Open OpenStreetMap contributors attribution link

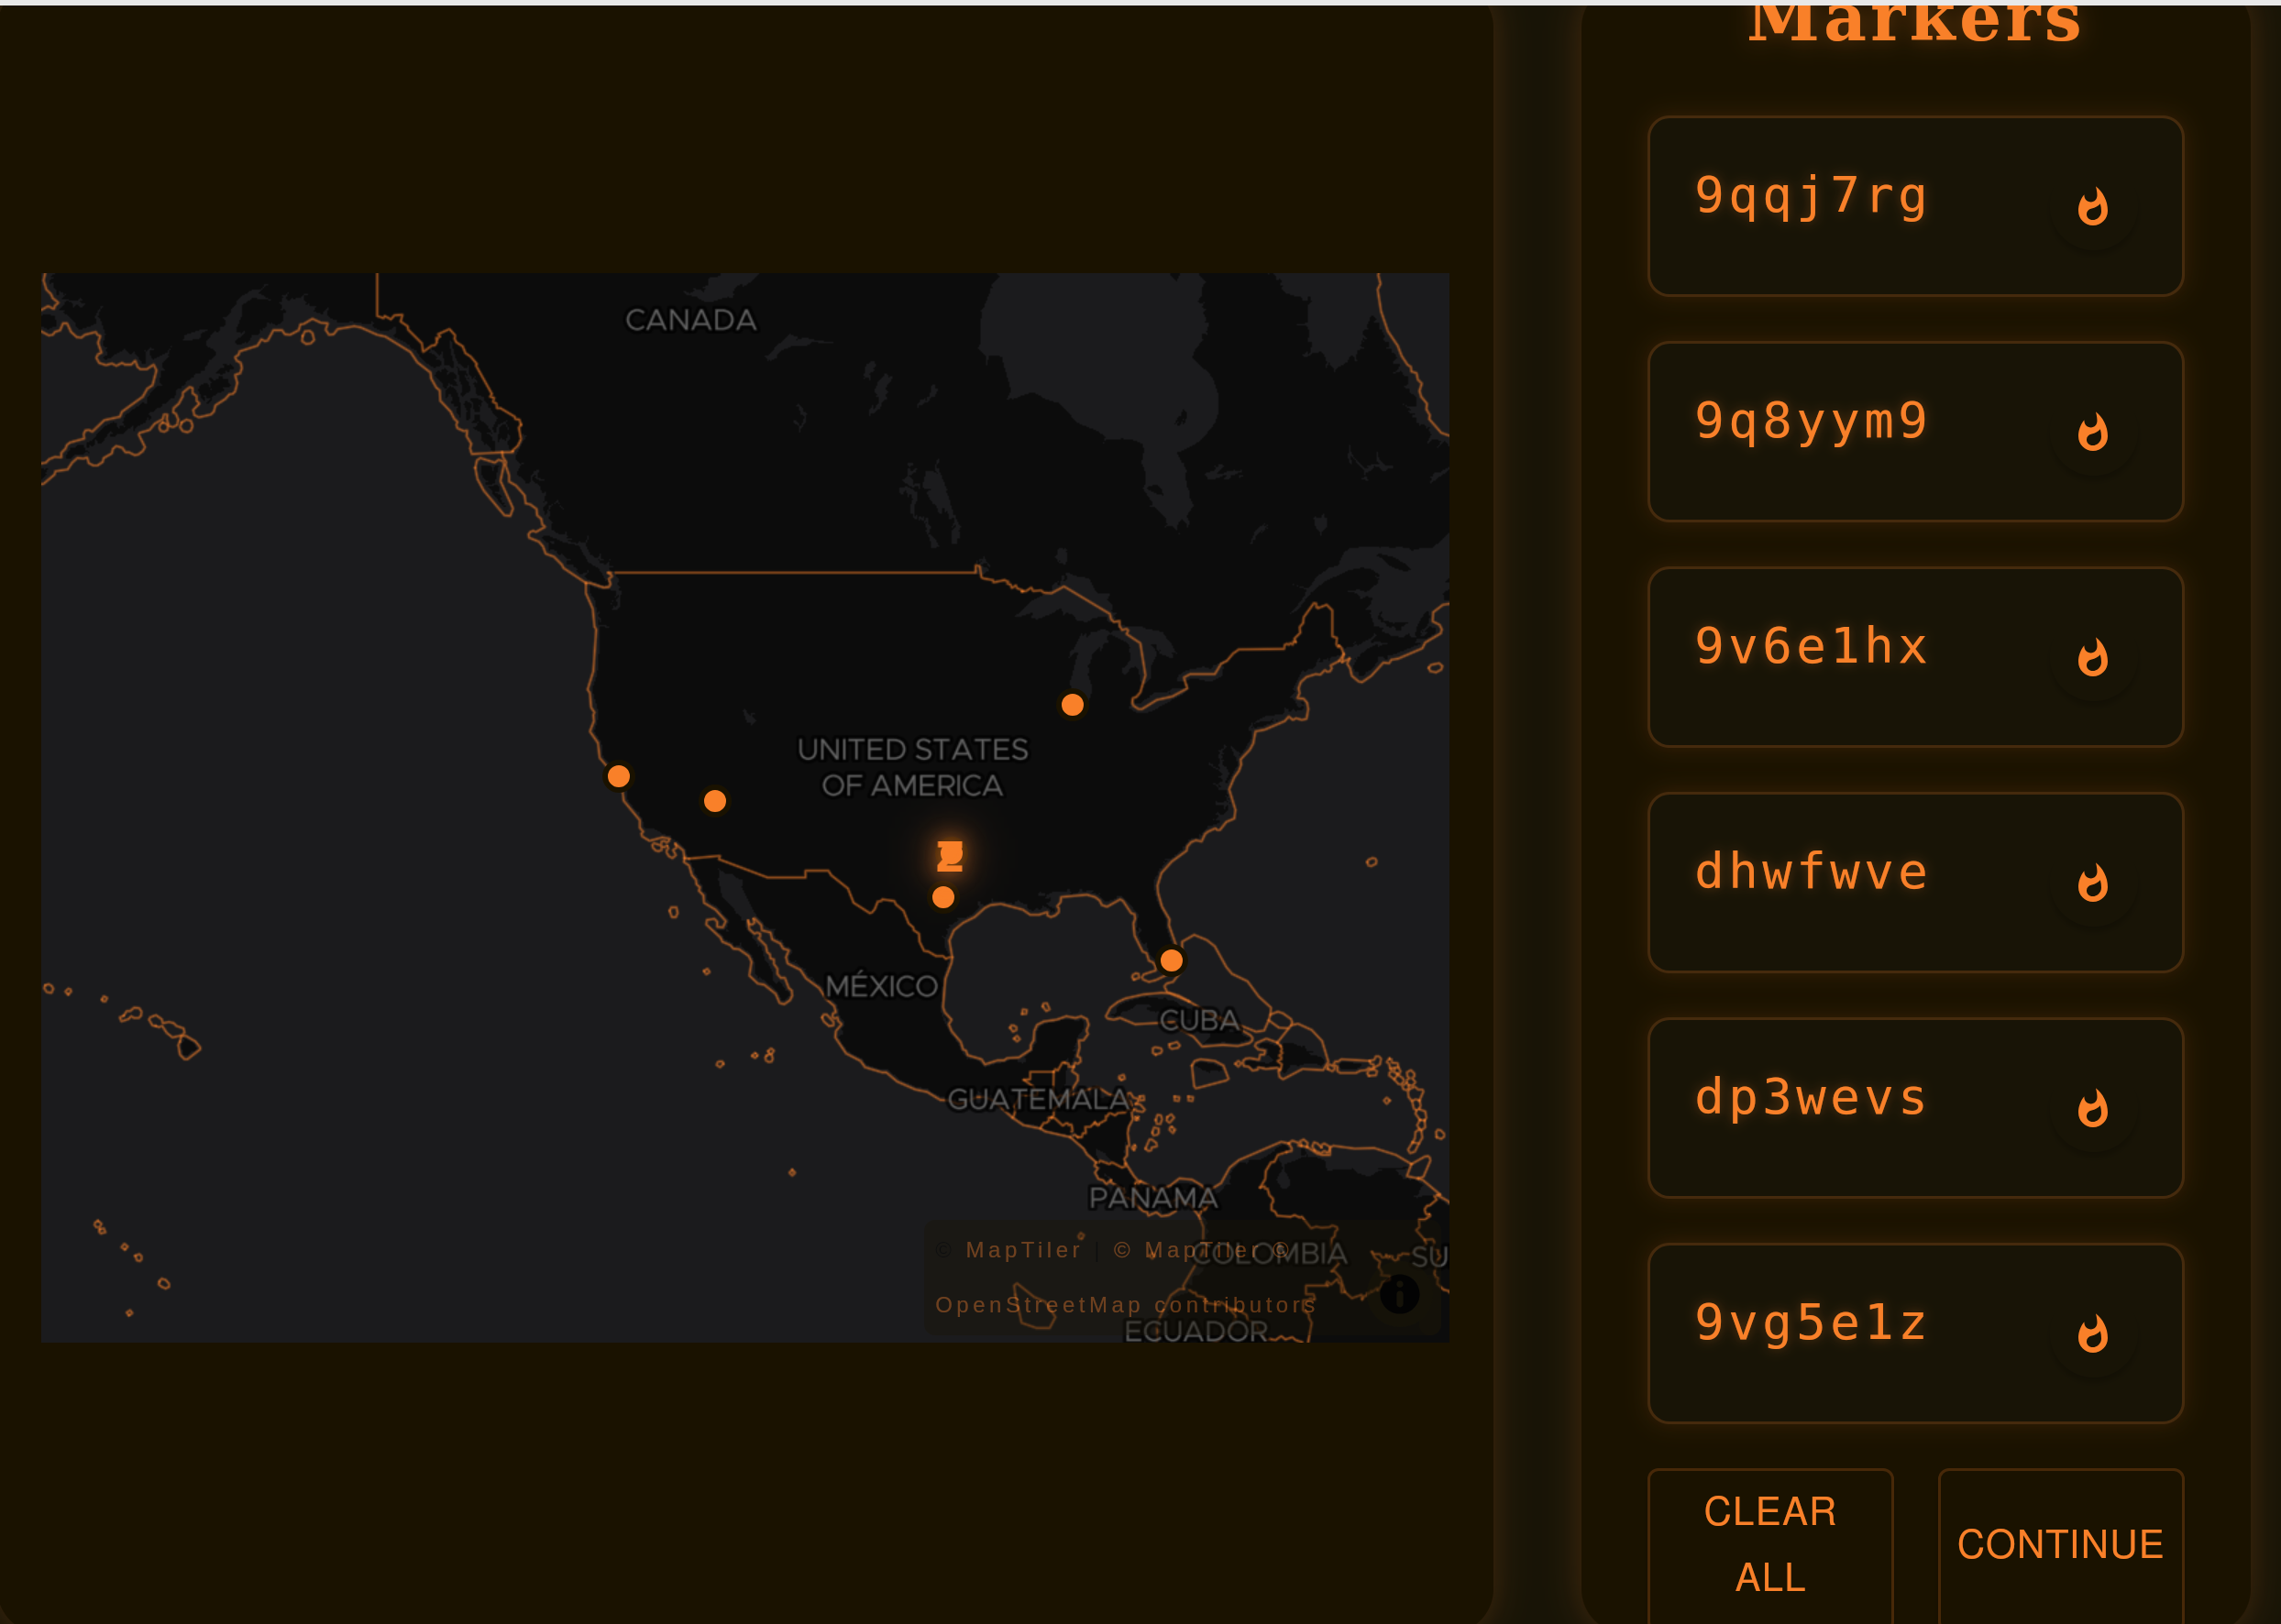(x=1125, y=1305)
